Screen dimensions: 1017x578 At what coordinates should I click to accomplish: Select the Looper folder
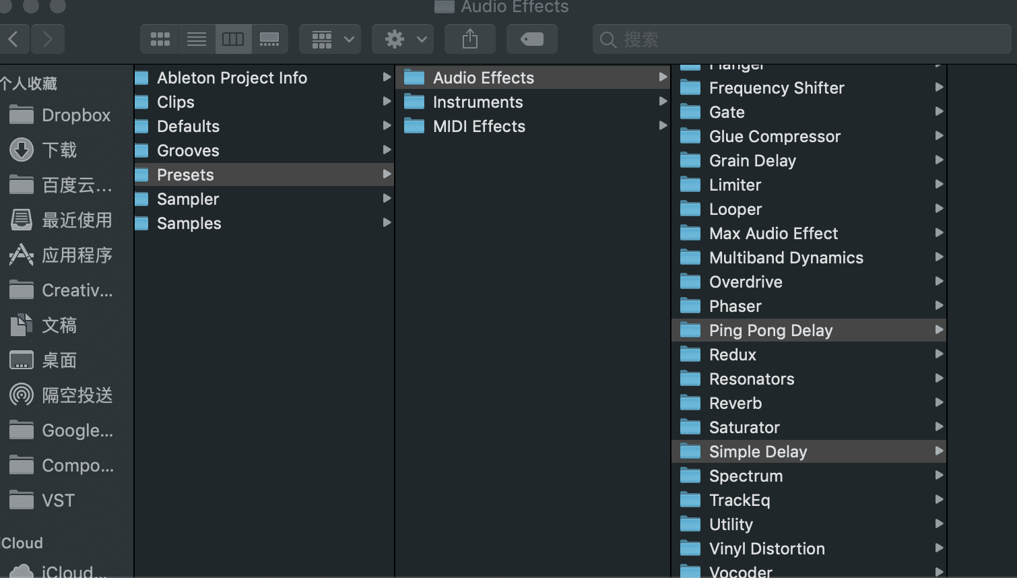coord(810,209)
